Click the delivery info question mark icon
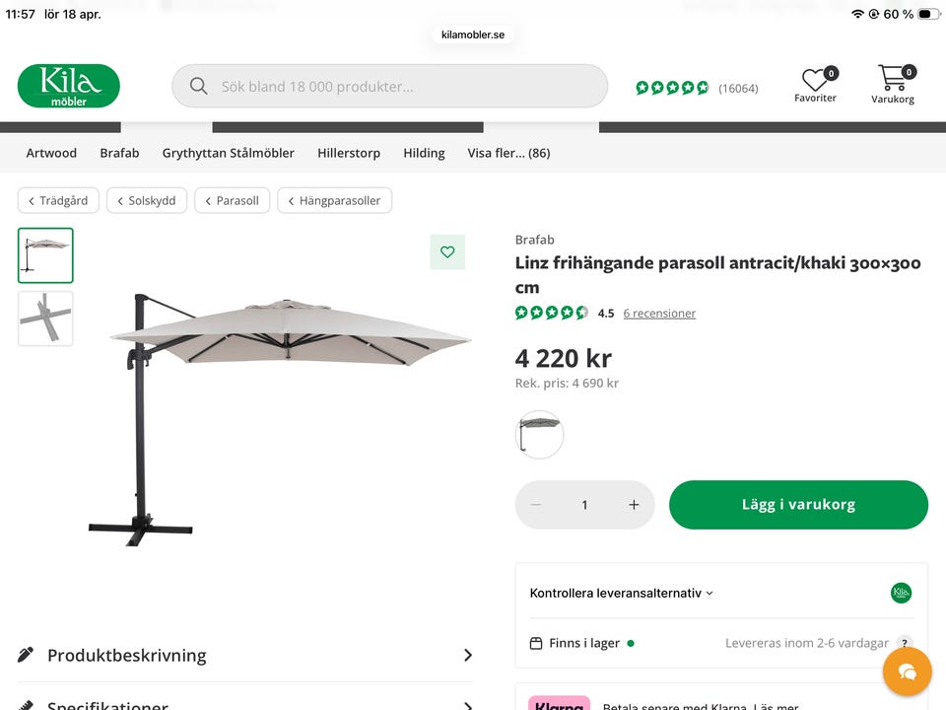 point(905,642)
